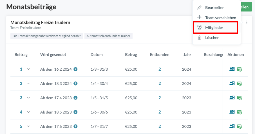The width and height of the screenshot is (255, 134).
Task: Open Beitrag number 2 link
Action: point(21,84)
